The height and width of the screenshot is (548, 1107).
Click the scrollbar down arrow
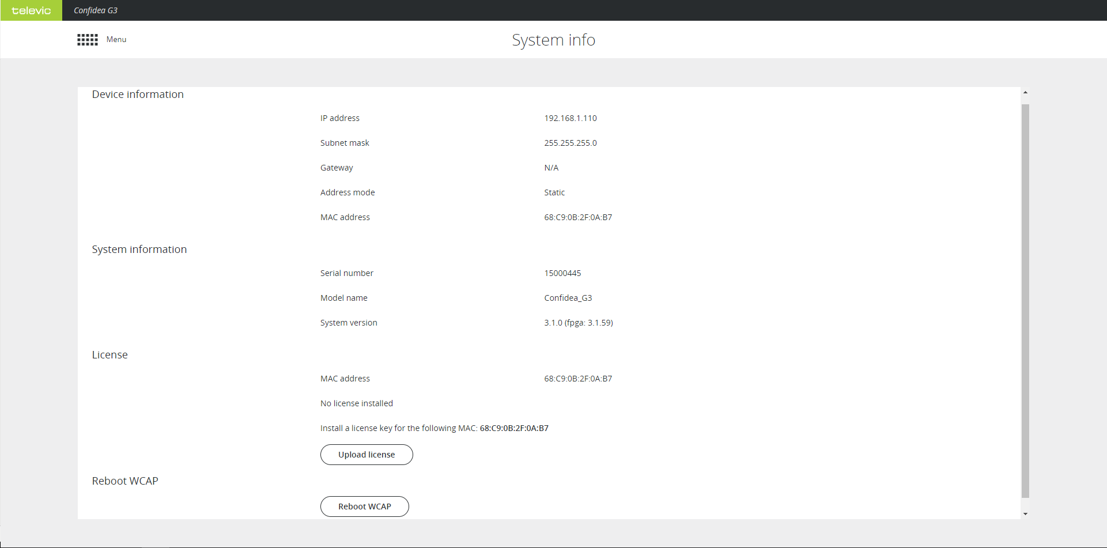pos(1025,513)
